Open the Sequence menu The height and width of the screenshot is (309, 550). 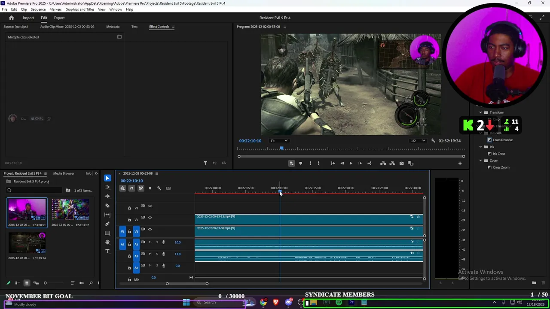point(38,9)
